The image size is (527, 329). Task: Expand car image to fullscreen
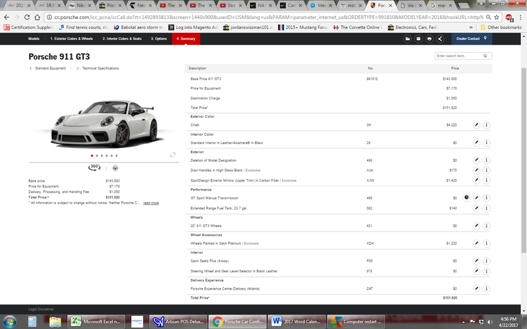tap(173, 155)
